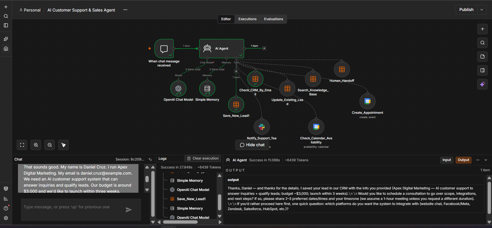The image size is (492, 228).
Task: Go to home icon in left sidebar
Action: coord(6,49)
